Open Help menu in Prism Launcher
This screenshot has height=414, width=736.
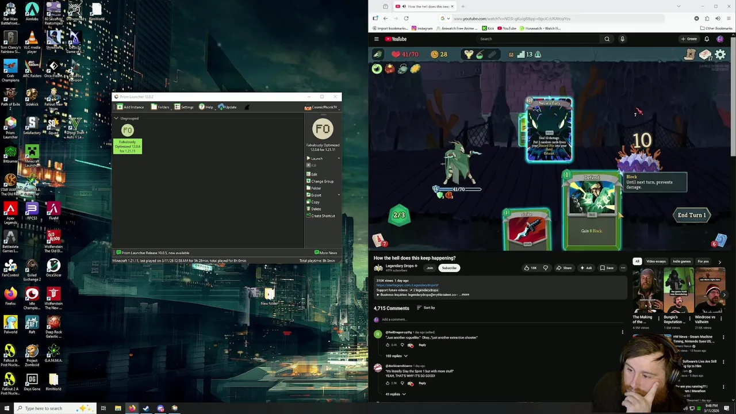[x=206, y=107]
